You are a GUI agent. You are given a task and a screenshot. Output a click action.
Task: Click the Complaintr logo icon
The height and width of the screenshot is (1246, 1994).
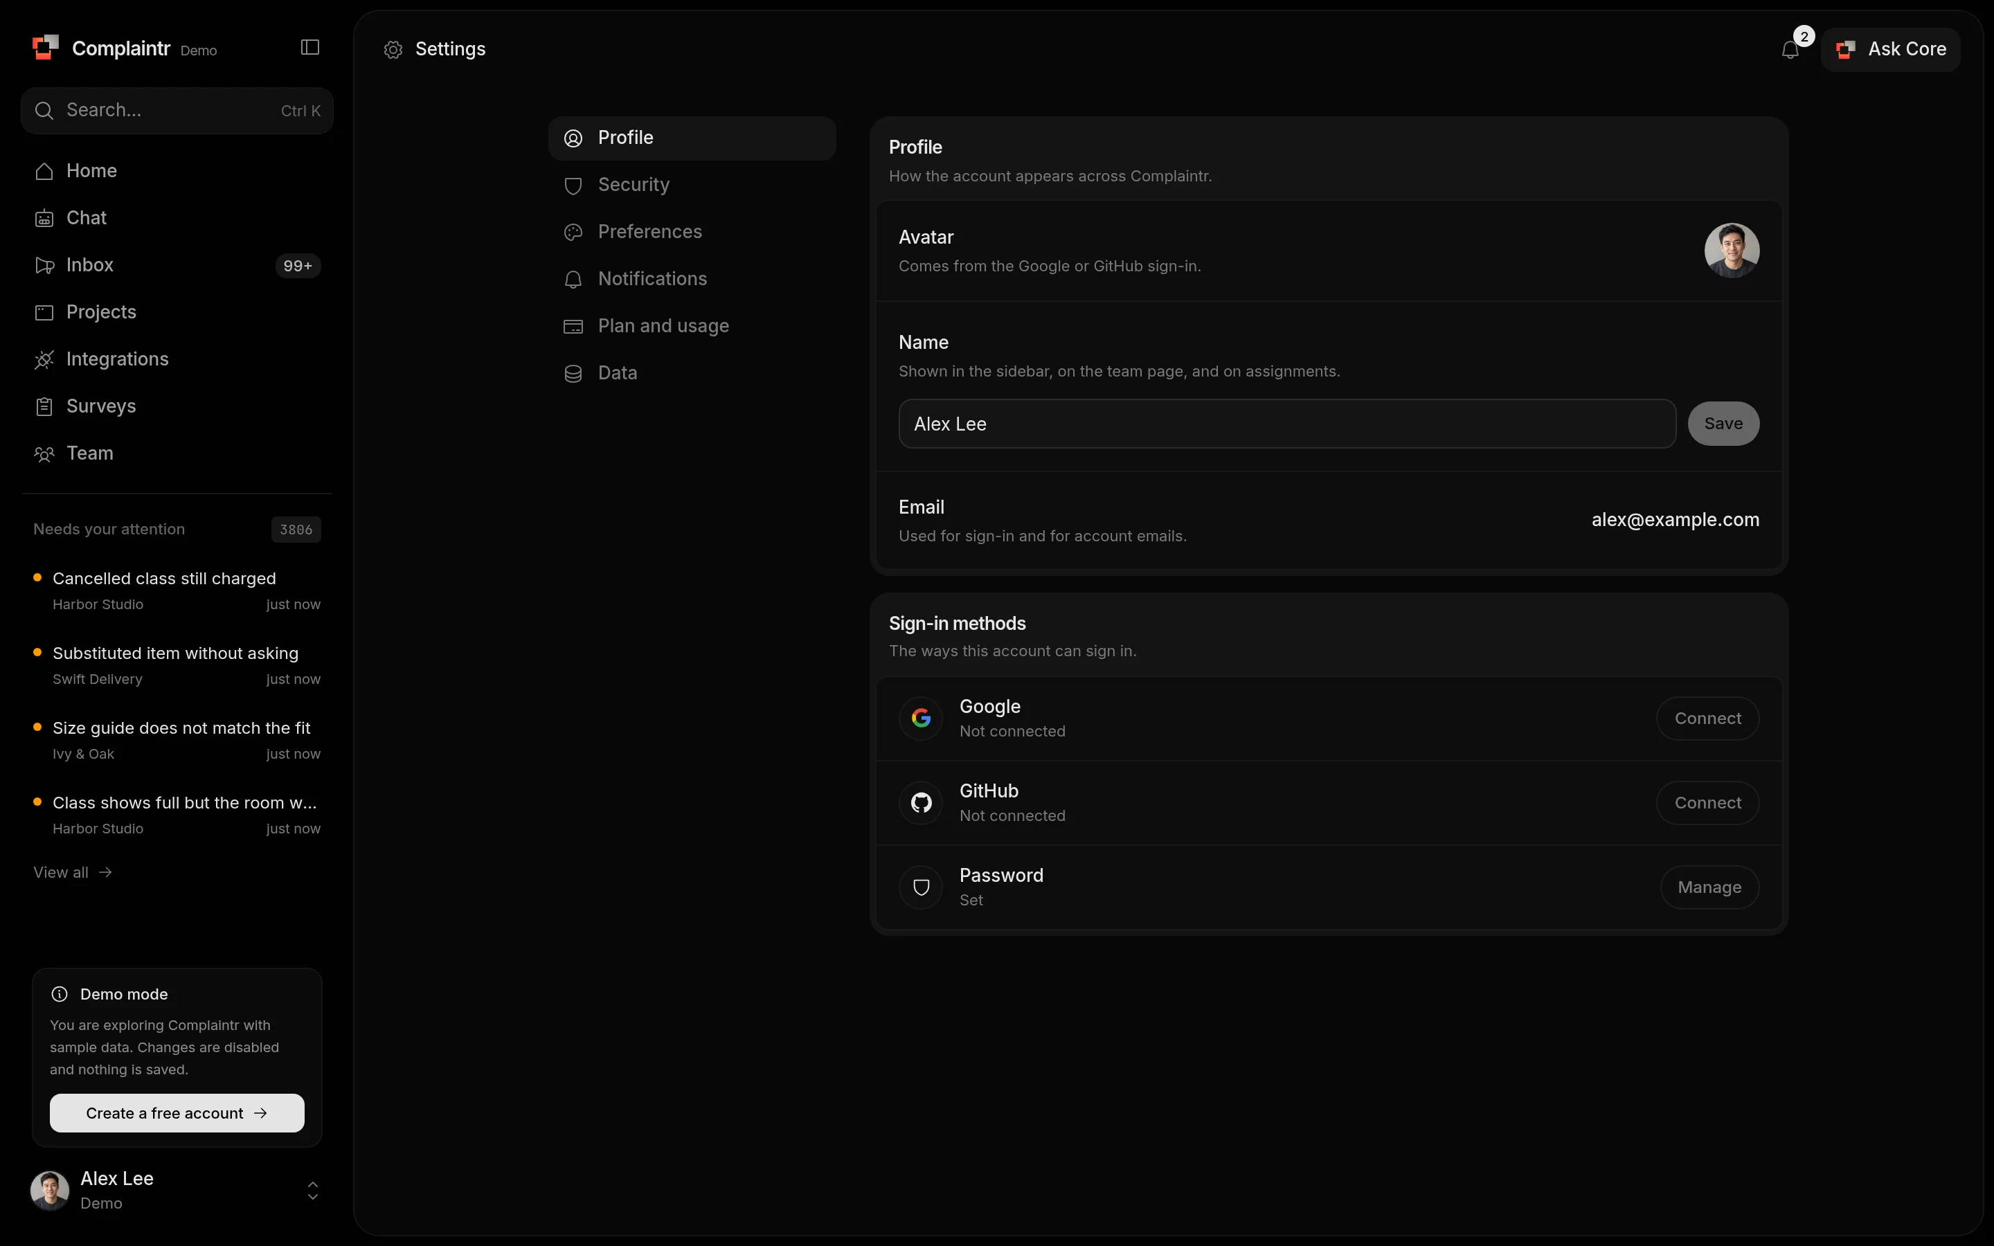[x=45, y=48]
